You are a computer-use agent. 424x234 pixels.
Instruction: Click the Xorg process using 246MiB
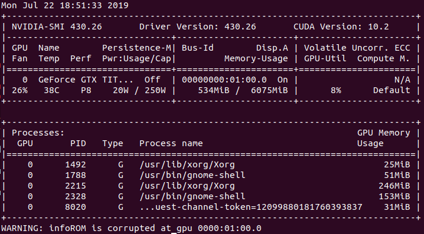click(x=187, y=186)
